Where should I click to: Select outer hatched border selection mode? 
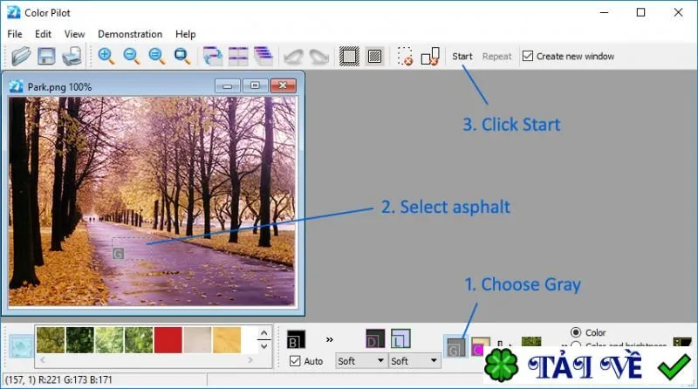coord(350,57)
